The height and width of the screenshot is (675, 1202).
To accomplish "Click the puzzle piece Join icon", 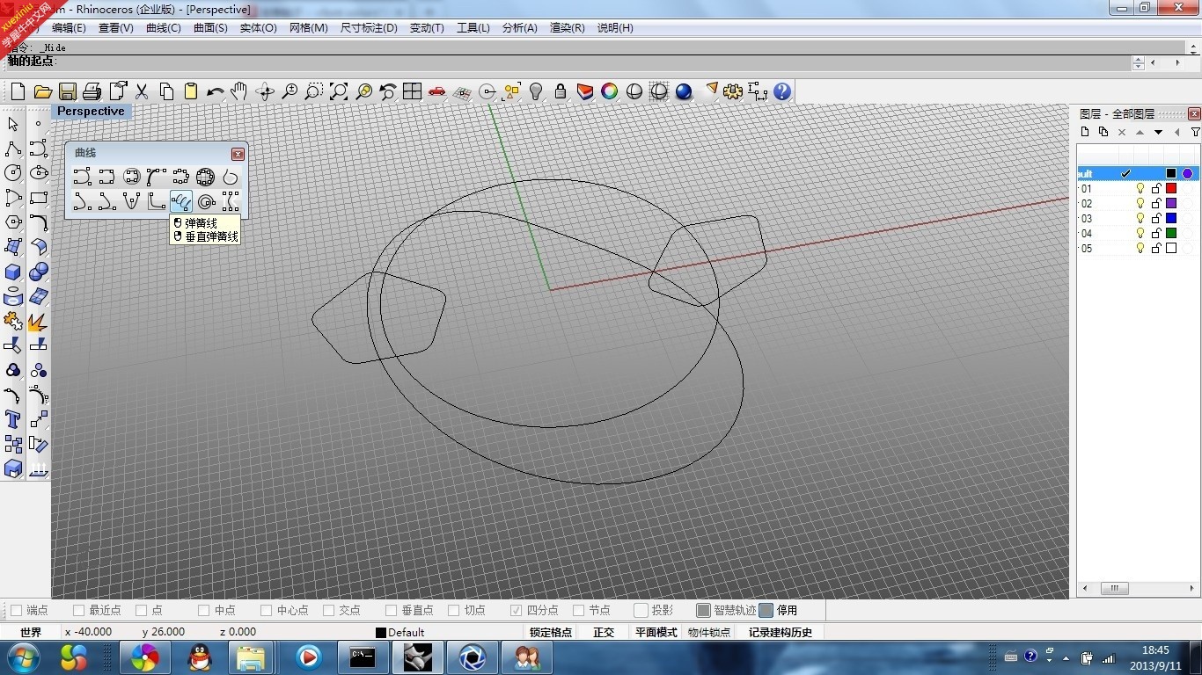I will [x=13, y=322].
